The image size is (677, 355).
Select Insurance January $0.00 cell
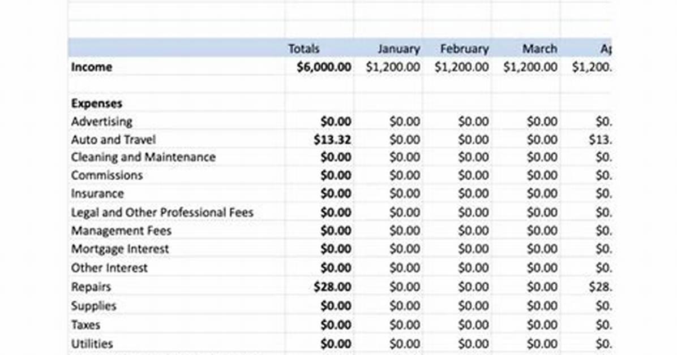click(x=405, y=194)
